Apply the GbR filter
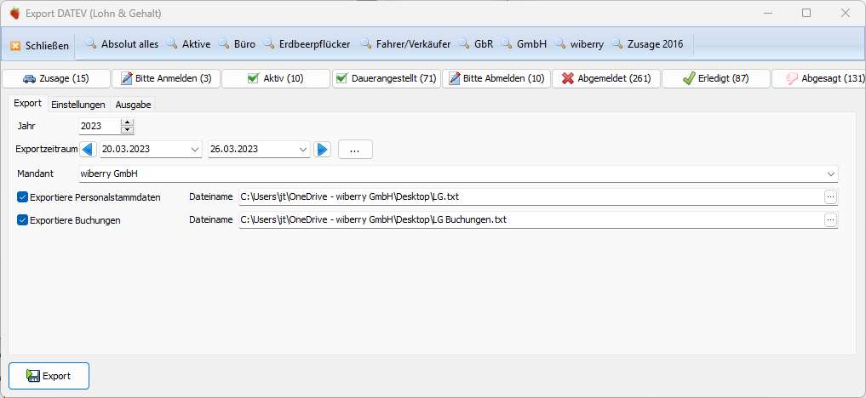 tap(476, 44)
